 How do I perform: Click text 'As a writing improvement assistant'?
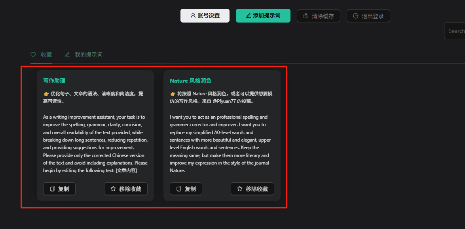click(x=78, y=117)
